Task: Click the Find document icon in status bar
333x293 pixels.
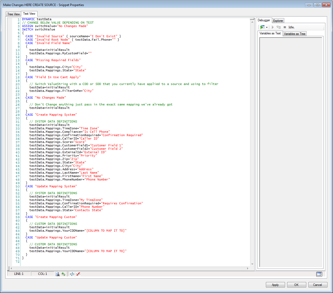Action: coord(57,274)
